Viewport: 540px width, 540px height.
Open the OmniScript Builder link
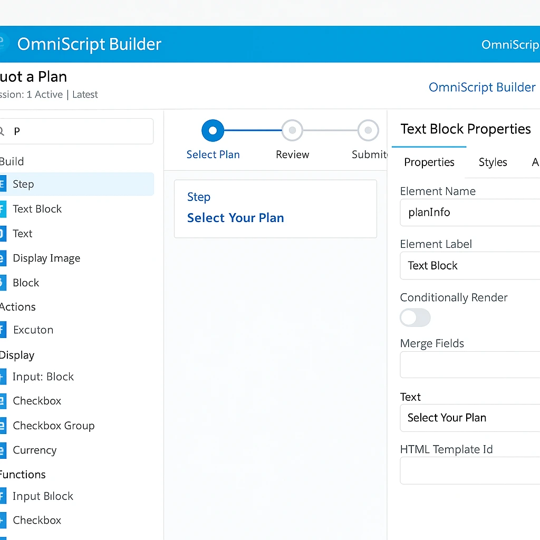point(481,87)
